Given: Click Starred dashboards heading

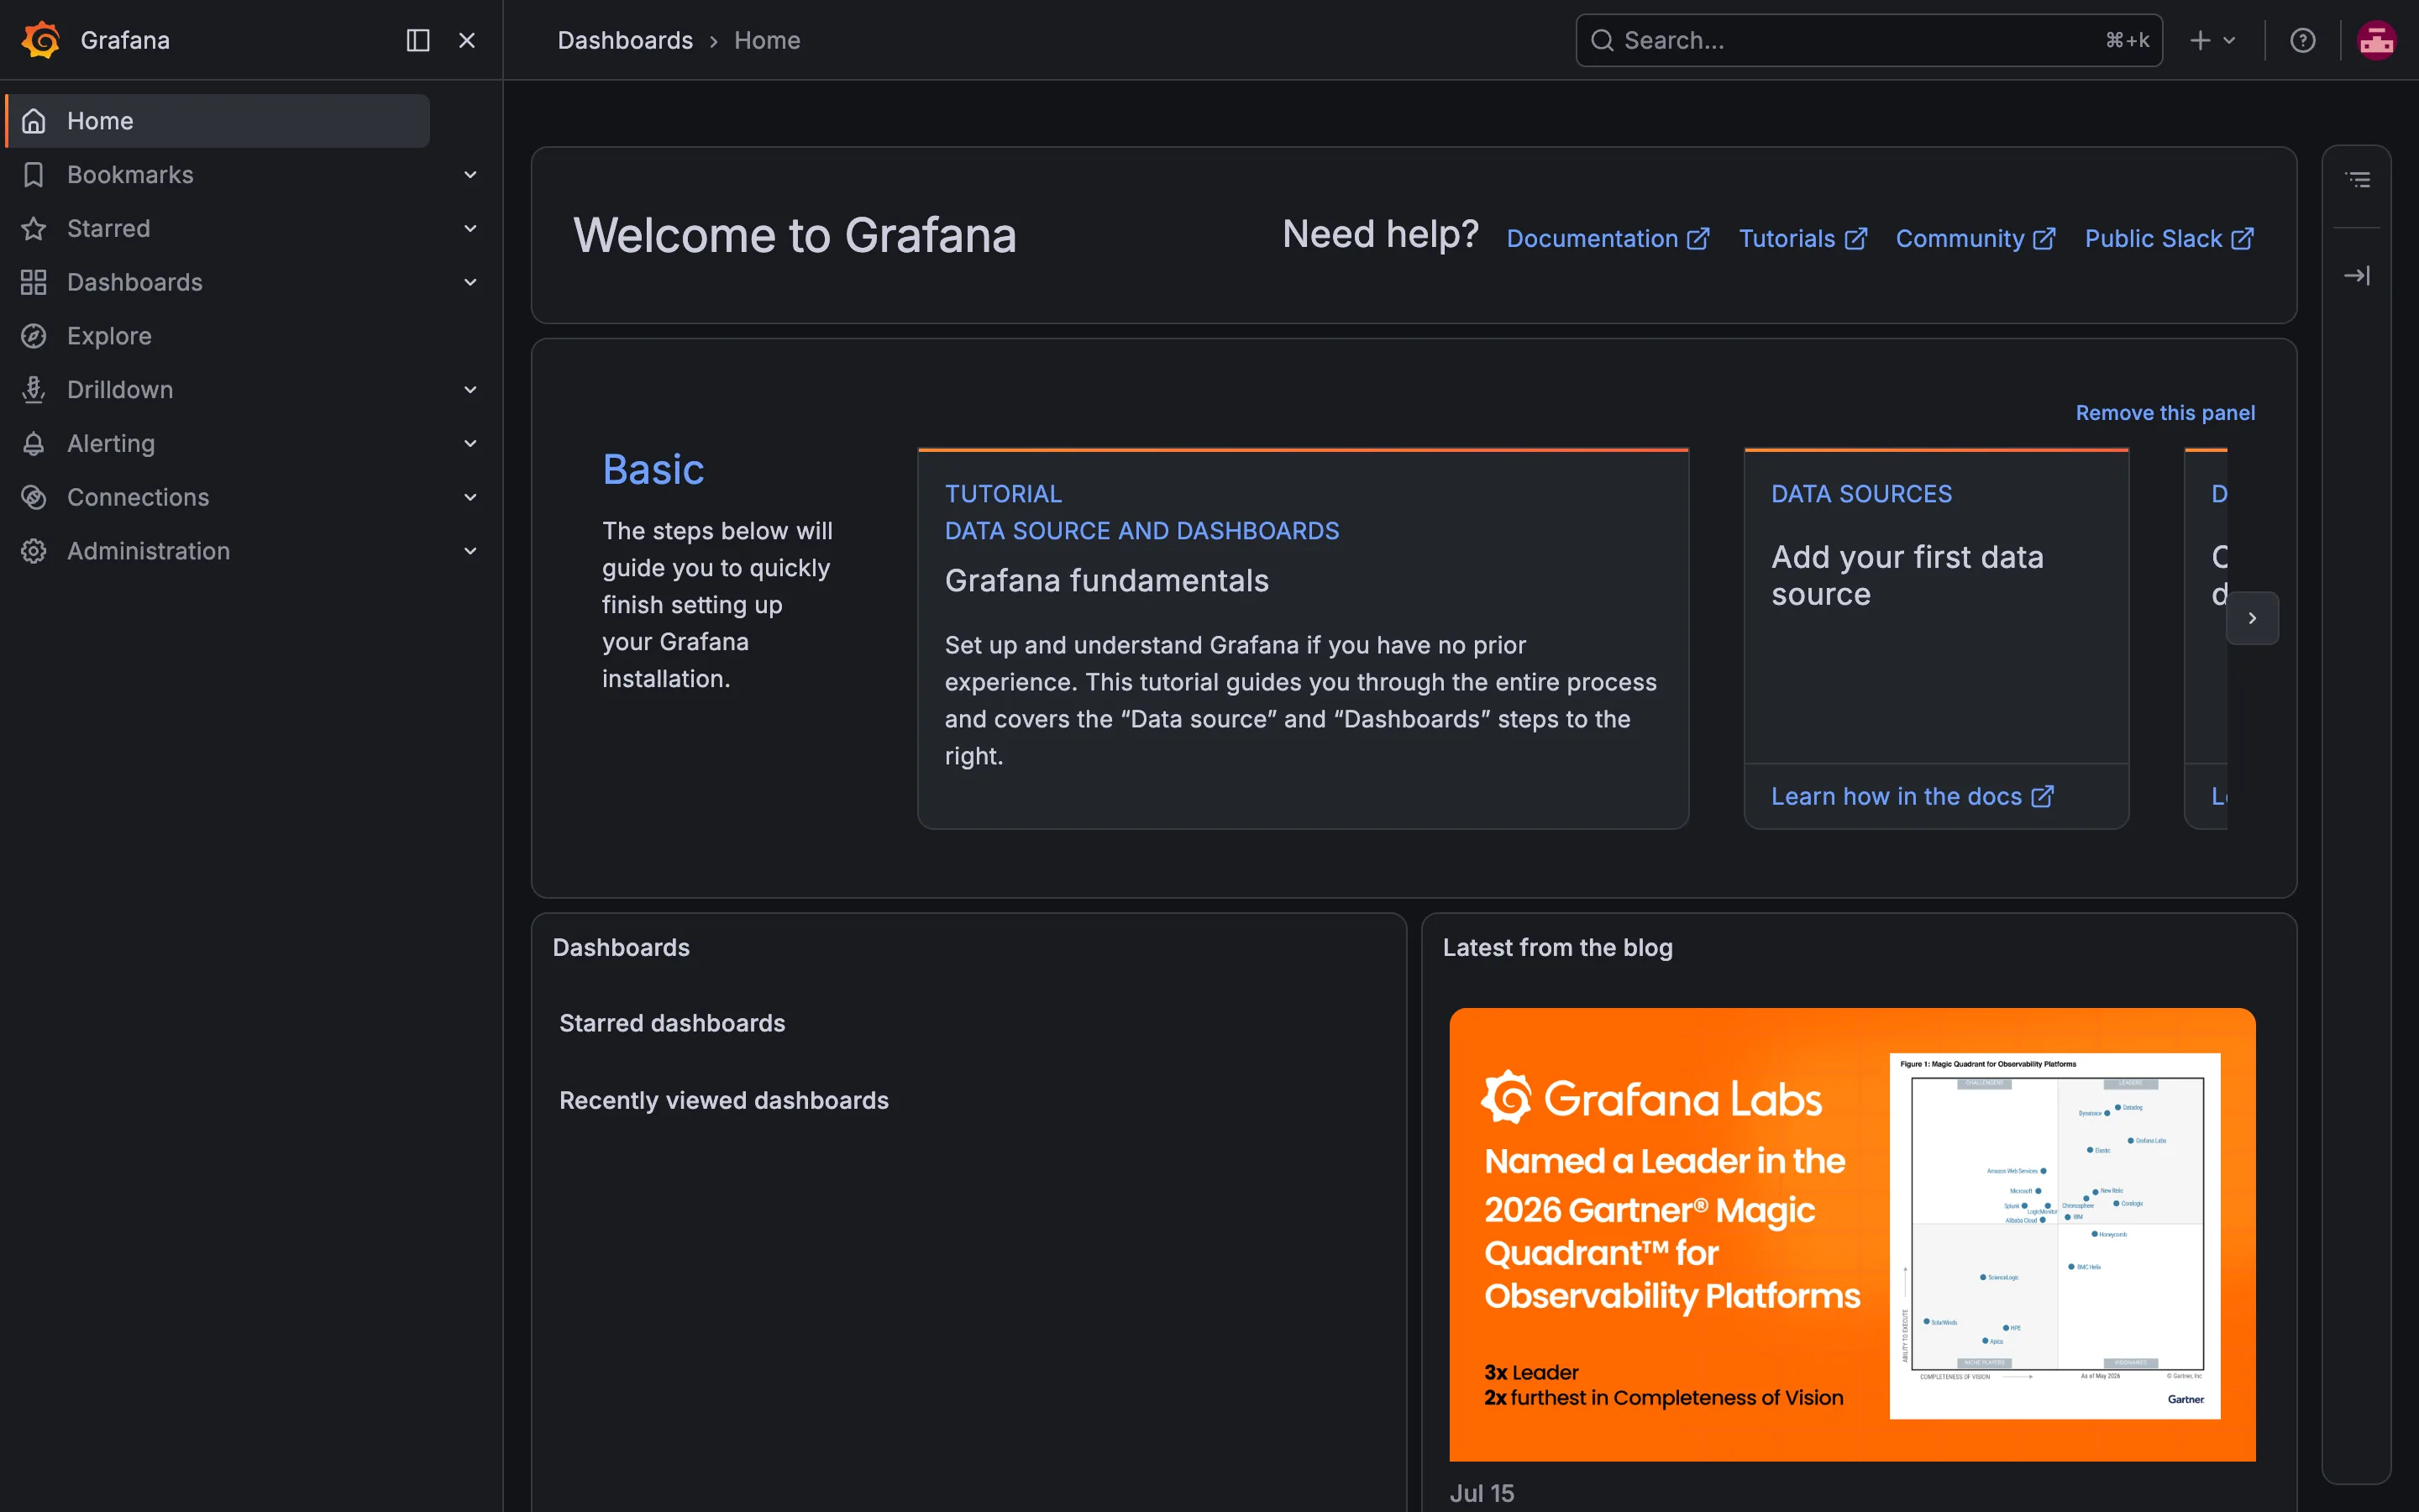Looking at the screenshot, I should [672, 1023].
